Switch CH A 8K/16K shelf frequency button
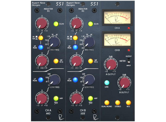 click(41, 38)
